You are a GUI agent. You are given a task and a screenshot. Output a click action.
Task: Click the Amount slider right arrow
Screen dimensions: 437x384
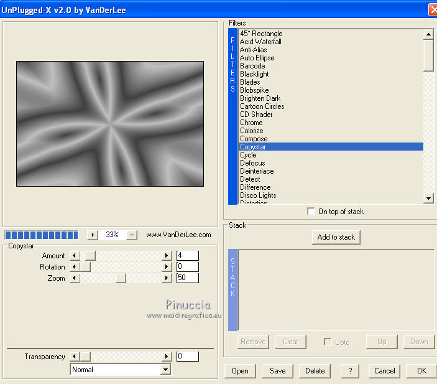tap(166, 256)
